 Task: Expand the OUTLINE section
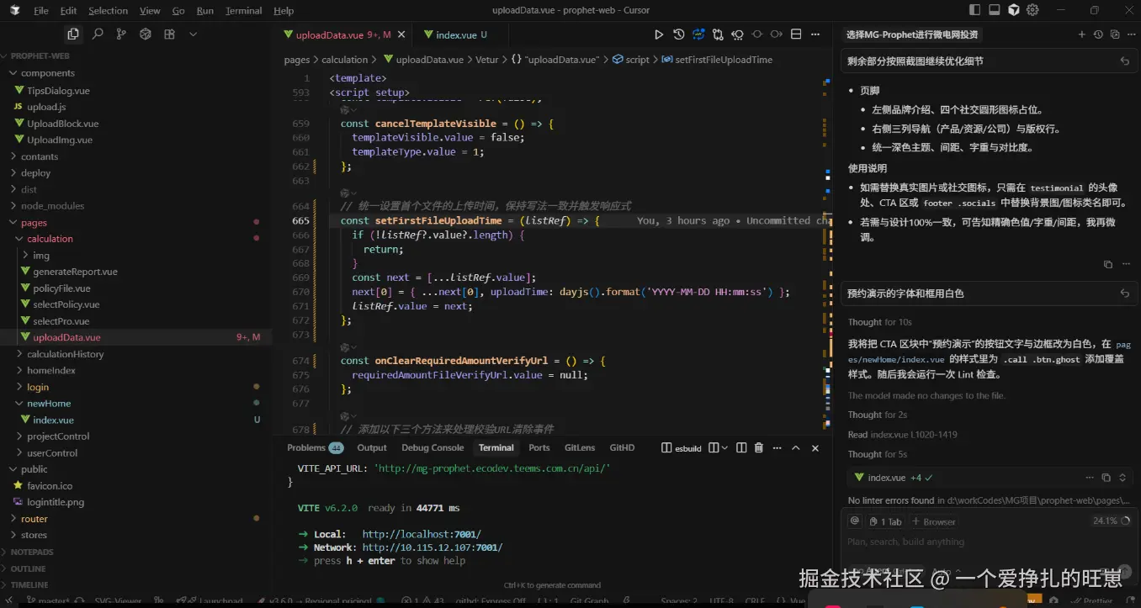tap(28, 568)
